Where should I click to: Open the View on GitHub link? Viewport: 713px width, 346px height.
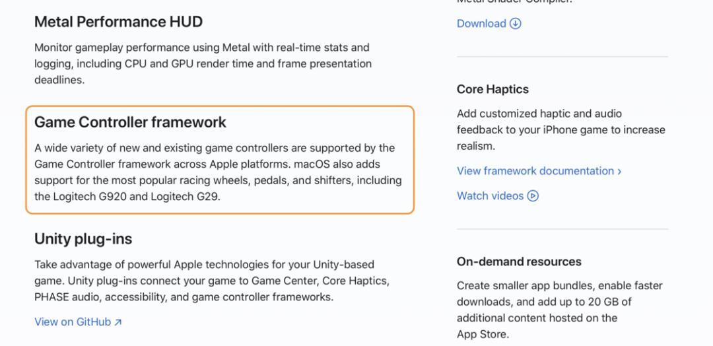[x=73, y=322]
